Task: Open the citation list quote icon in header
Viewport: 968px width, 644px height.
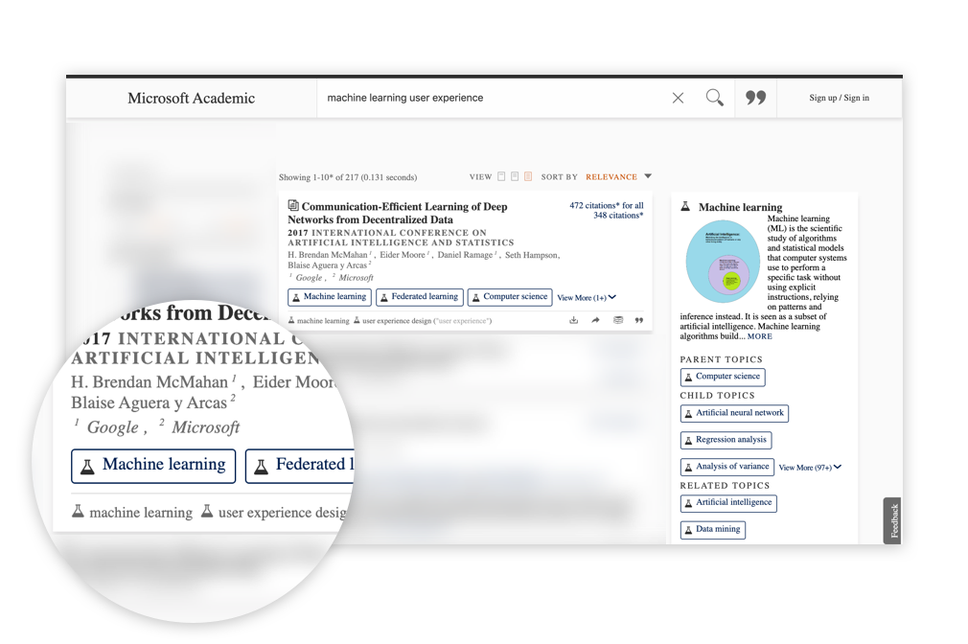Action: pos(755,98)
